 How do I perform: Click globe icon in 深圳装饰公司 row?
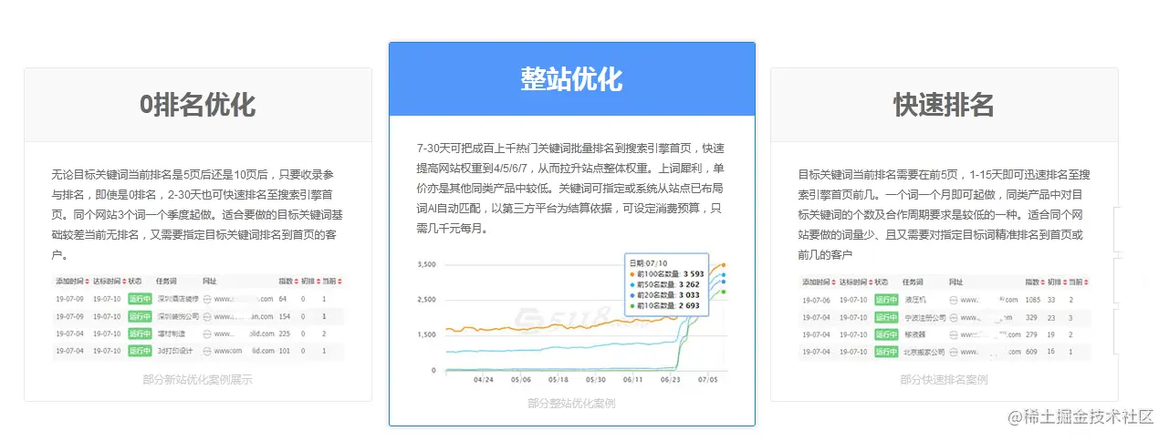(x=207, y=316)
